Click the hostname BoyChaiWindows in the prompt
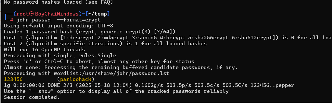The width and height of the screenshot is (332, 103). click(57, 14)
